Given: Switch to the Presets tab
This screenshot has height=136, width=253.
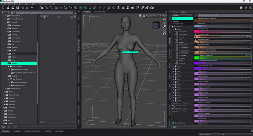Looking at the screenshot, I should (176, 12).
